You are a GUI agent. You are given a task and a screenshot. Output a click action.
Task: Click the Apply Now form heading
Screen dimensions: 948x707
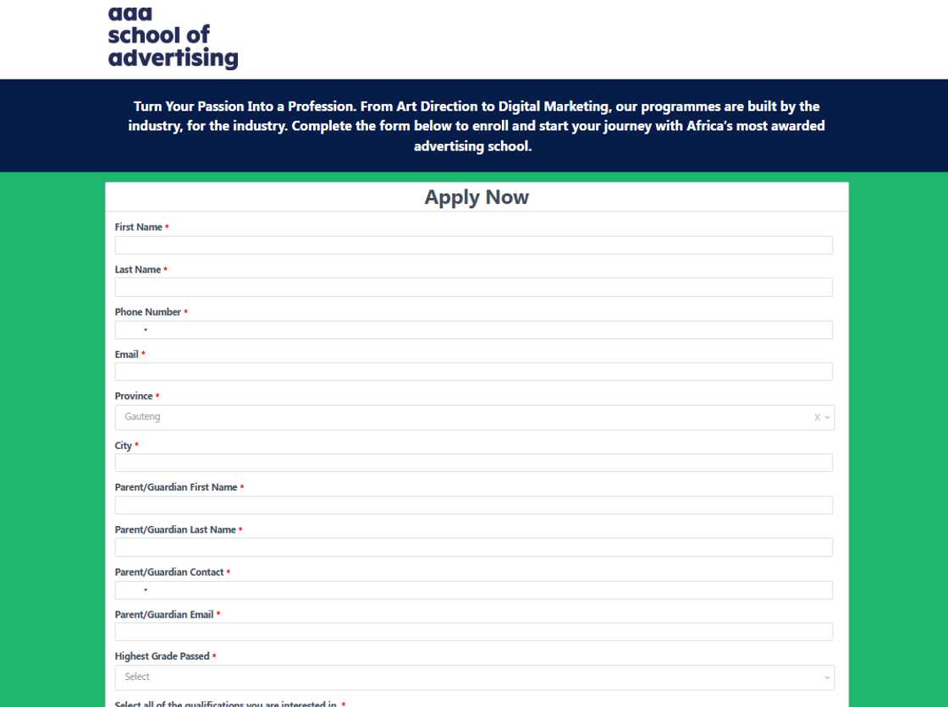476,196
